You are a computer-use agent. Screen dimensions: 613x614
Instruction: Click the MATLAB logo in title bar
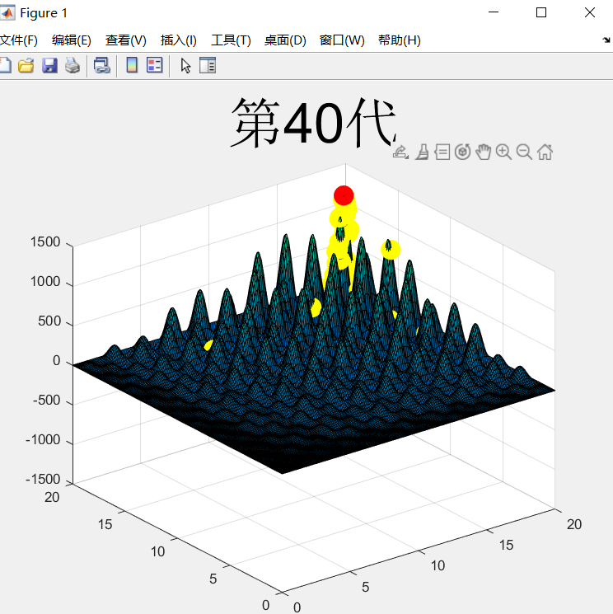(x=7, y=12)
